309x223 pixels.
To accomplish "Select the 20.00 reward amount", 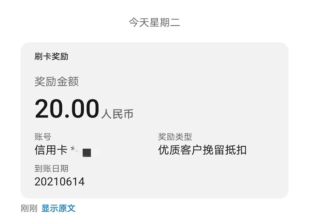I will pos(67,109).
